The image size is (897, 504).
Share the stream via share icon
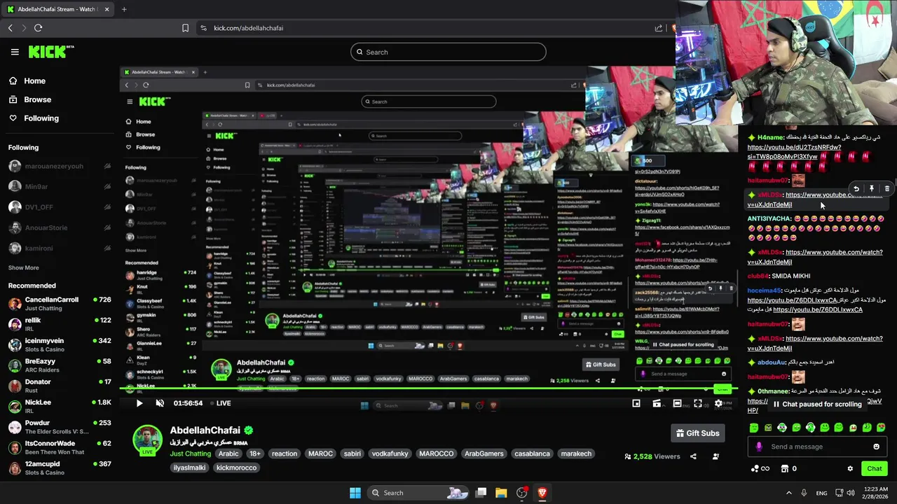click(693, 456)
